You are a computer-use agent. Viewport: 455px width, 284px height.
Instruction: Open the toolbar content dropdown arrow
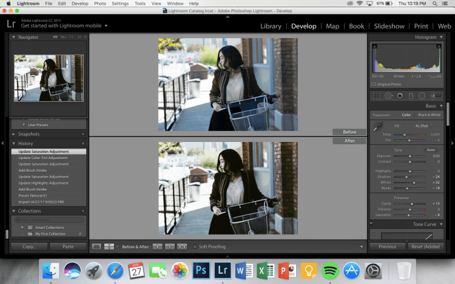point(362,247)
